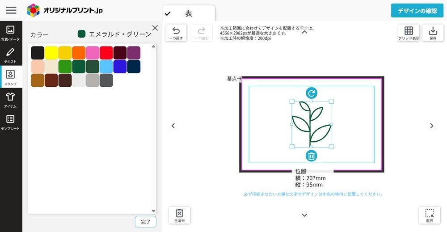
Task: Pick the red color swatch
Action: (x=106, y=53)
